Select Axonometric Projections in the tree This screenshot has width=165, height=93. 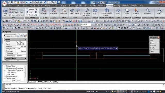(x=15, y=68)
